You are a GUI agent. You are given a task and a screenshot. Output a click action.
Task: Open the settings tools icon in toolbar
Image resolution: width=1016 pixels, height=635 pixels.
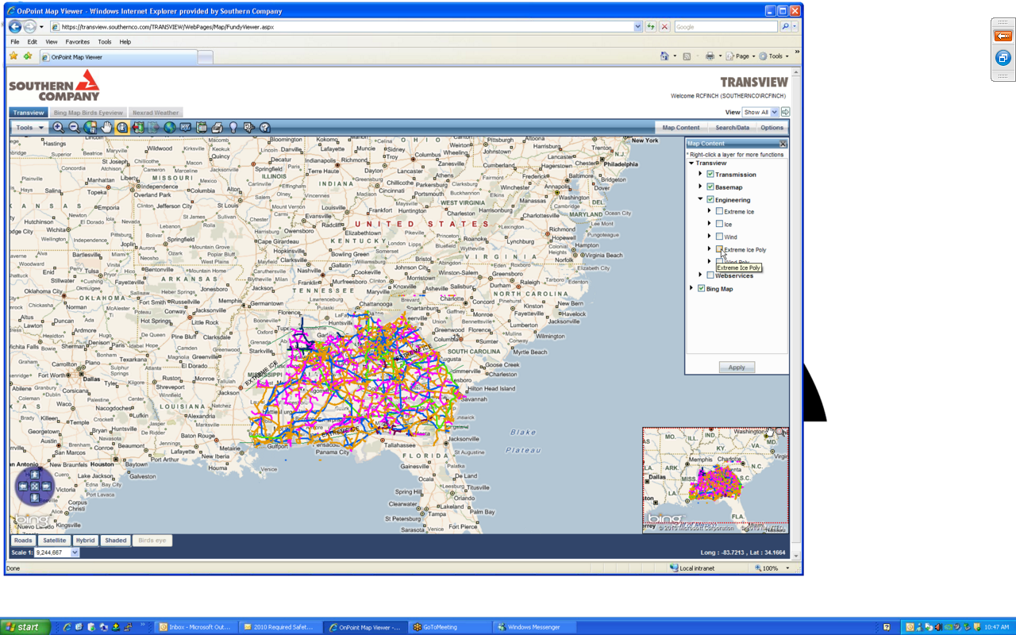248,127
